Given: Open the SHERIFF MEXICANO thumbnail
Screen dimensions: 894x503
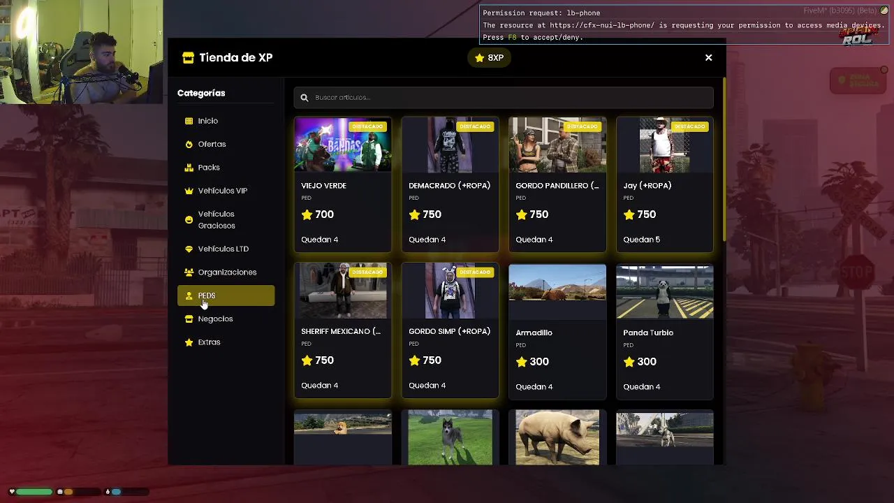Looking at the screenshot, I should coord(343,291).
